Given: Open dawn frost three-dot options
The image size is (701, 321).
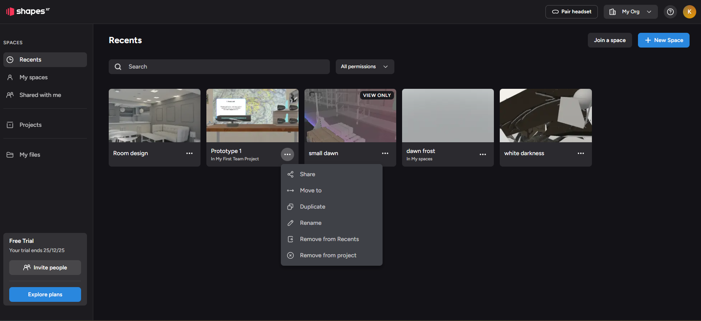Looking at the screenshot, I should pyautogui.click(x=482, y=154).
